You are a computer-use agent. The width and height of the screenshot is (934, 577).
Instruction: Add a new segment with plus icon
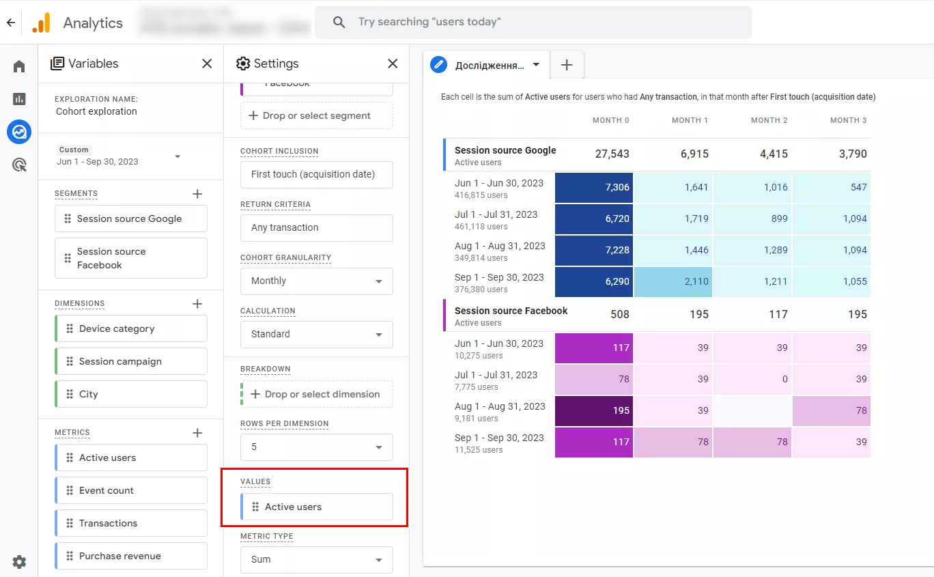click(x=197, y=194)
